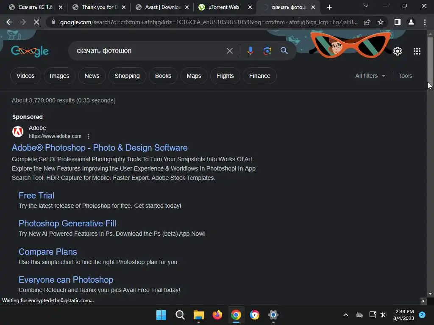View site information via the lock icon
The height and width of the screenshot is (325, 434).
tap(53, 22)
